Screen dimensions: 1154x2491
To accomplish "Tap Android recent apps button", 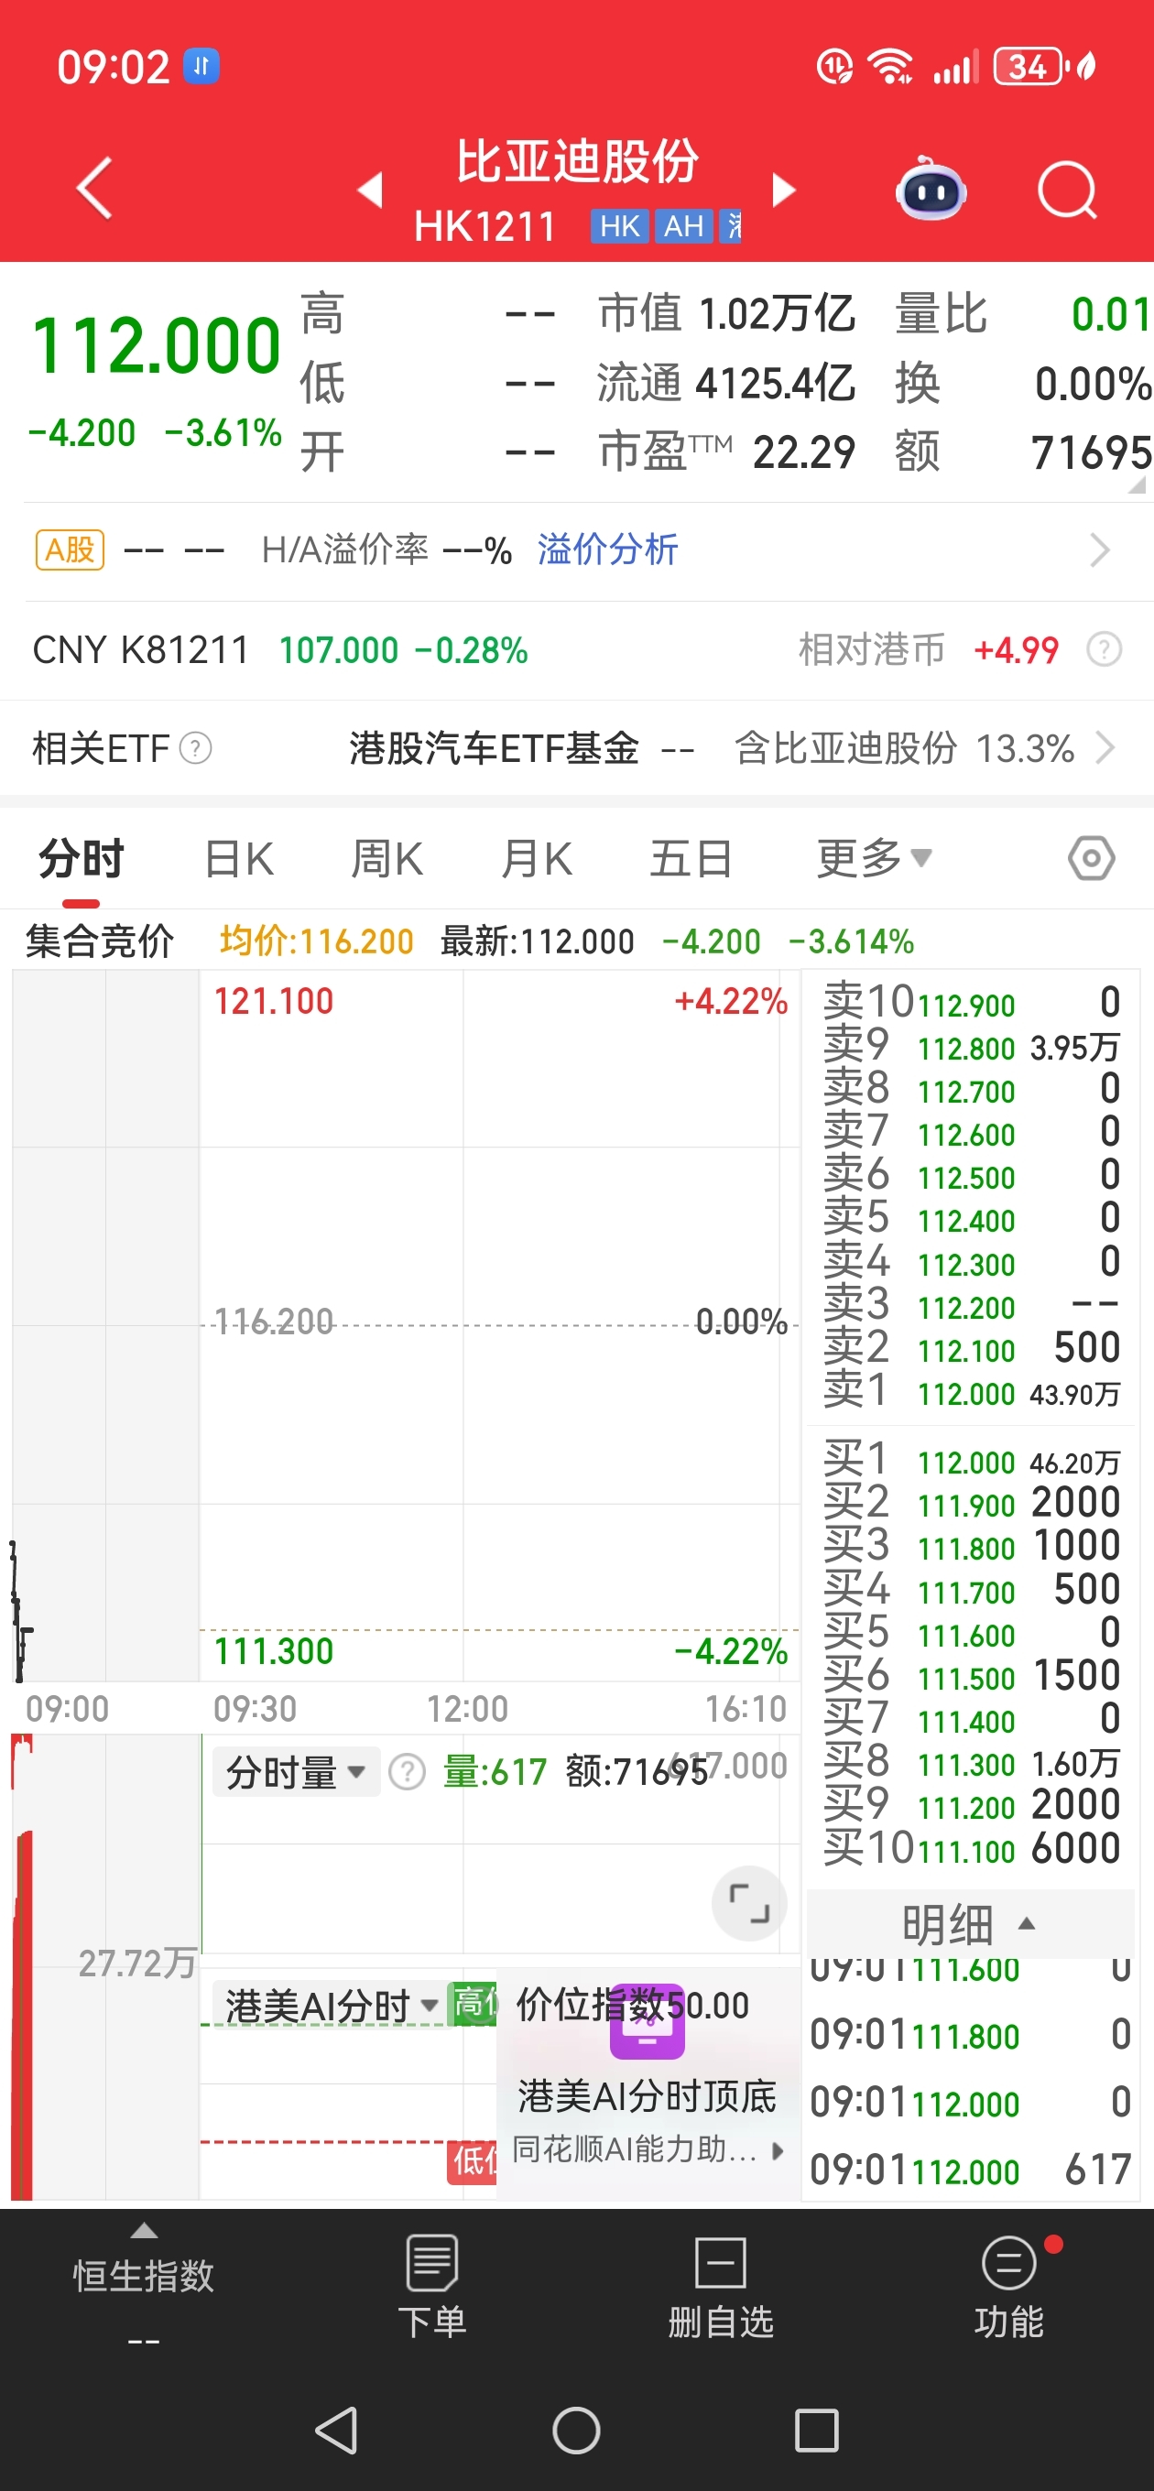I will click(x=816, y=2430).
